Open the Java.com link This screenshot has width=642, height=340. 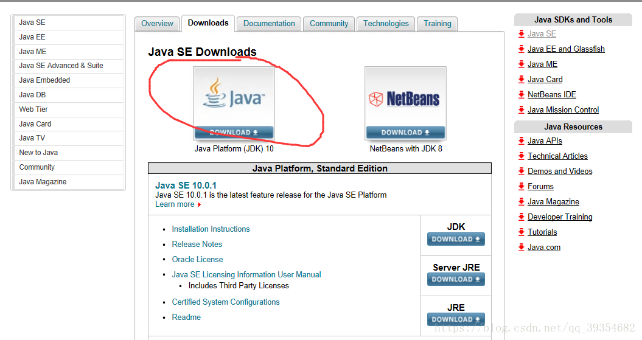[x=544, y=247]
